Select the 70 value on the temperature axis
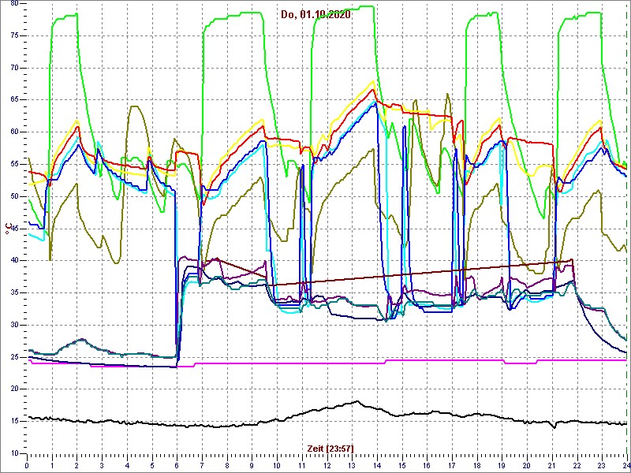This screenshot has width=631, height=473. (x=13, y=68)
